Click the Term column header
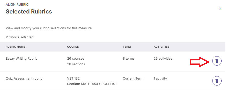 127,47
